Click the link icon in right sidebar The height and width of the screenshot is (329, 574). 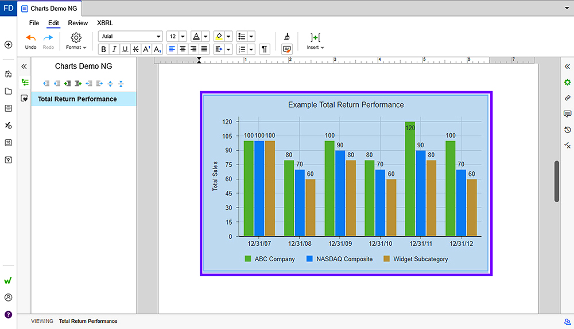click(x=567, y=98)
